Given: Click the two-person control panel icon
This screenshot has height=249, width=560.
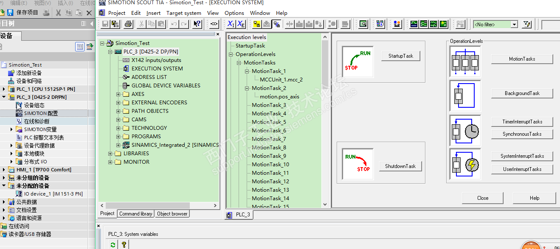Looking at the screenshot, I should pos(397,24).
